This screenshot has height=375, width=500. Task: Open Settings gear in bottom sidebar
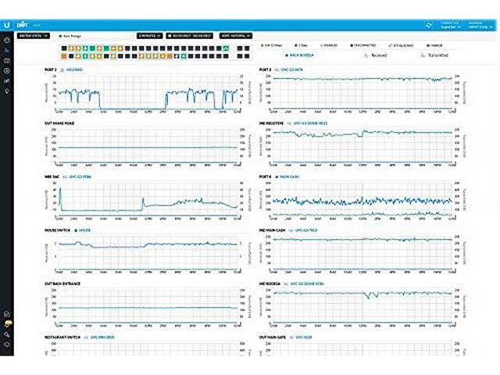[7, 344]
